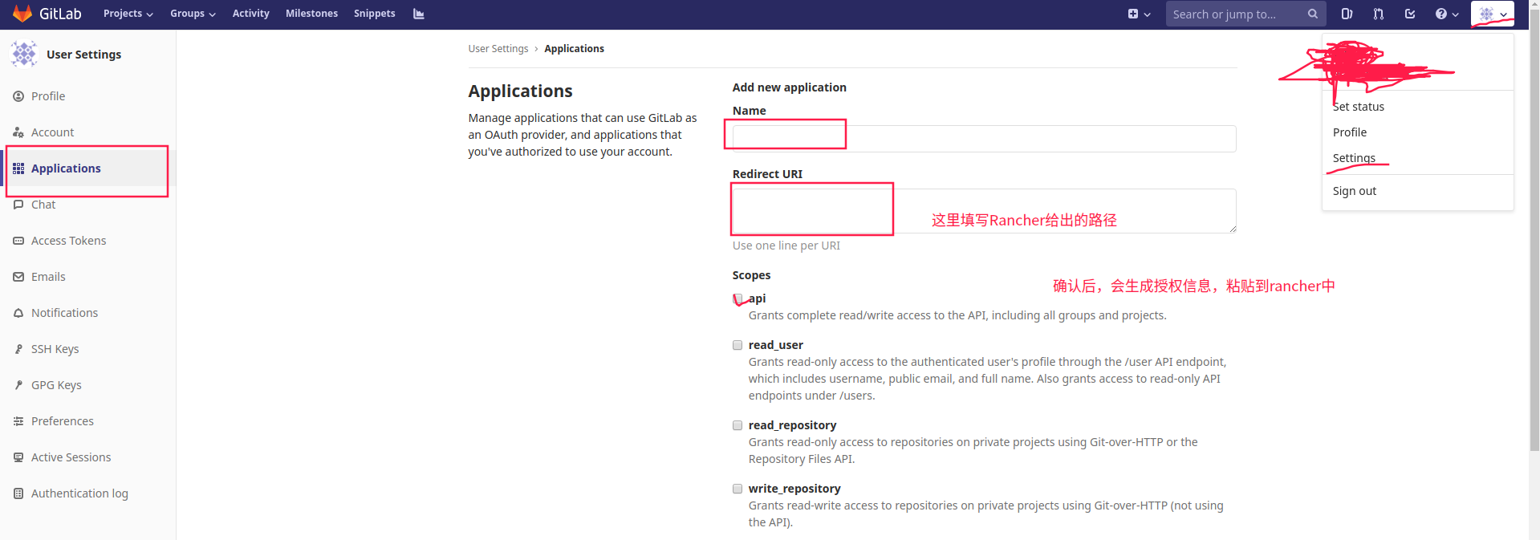Enable the write_repository scope checkbox
Screen dimensions: 1540x540
pyautogui.click(x=737, y=489)
